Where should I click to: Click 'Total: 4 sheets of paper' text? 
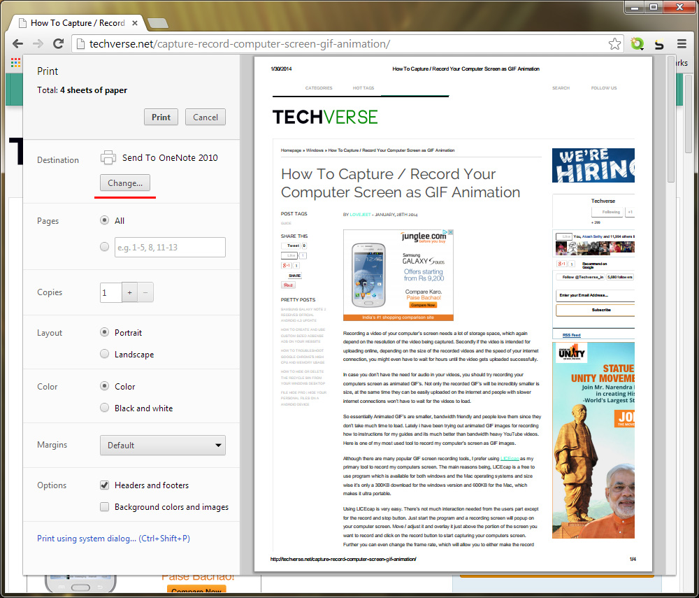pos(82,90)
